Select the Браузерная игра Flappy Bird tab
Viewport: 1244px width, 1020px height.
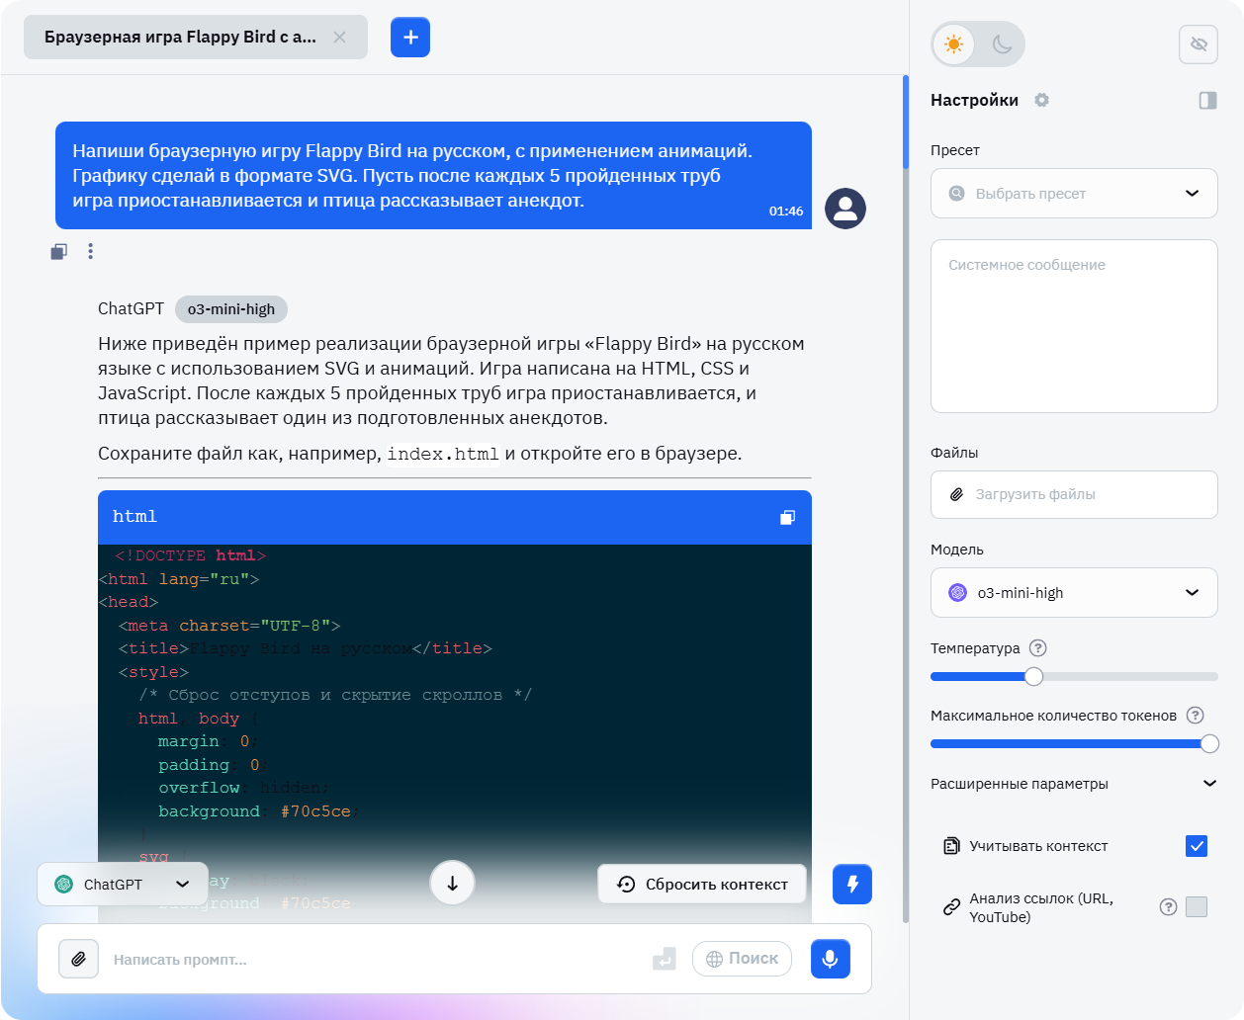[x=196, y=38]
